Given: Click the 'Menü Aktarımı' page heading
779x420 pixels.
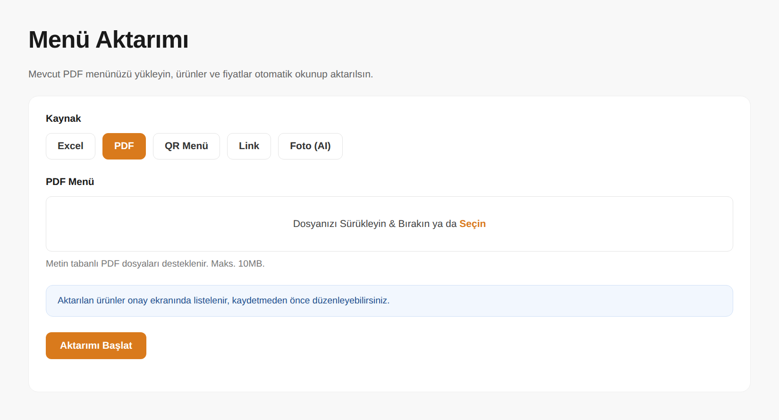Looking at the screenshot, I should 109,40.
